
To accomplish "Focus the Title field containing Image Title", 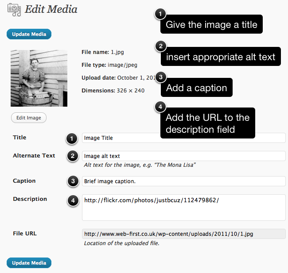I will pos(184,138).
